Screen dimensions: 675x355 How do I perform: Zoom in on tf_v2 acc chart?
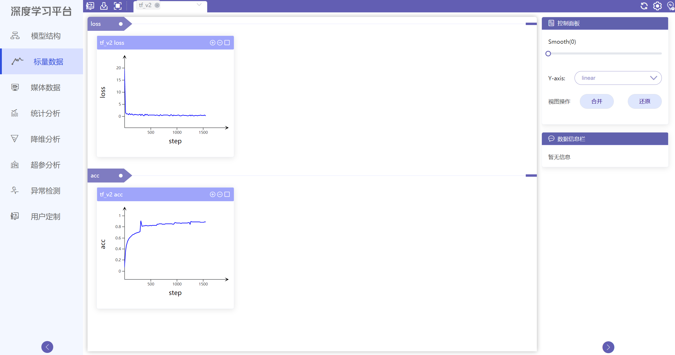tap(213, 194)
